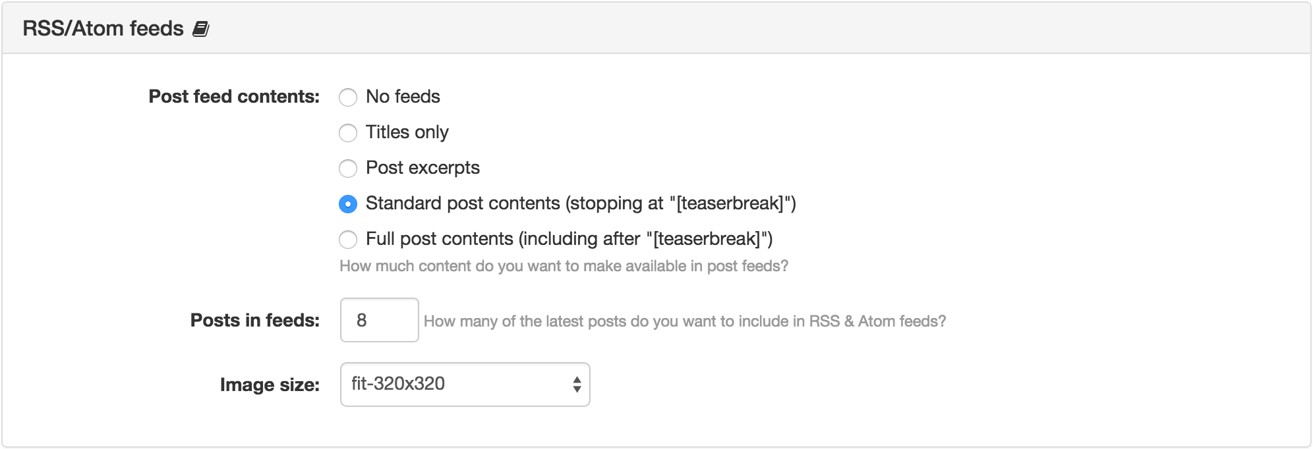Click the No feeds label text
The image size is (1313, 449).
[402, 97]
